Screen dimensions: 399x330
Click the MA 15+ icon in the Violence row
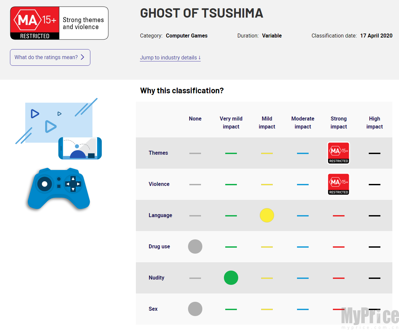pos(339,184)
